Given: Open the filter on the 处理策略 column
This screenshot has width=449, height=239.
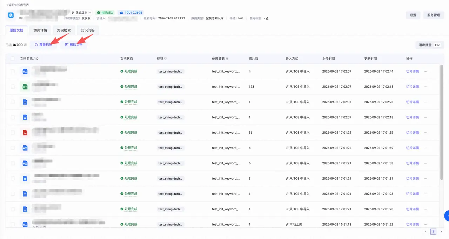Looking at the screenshot, I should (x=227, y=59).
